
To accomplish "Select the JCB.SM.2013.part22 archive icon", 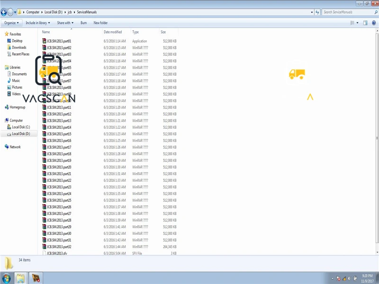I will click(x=44, y=180).
